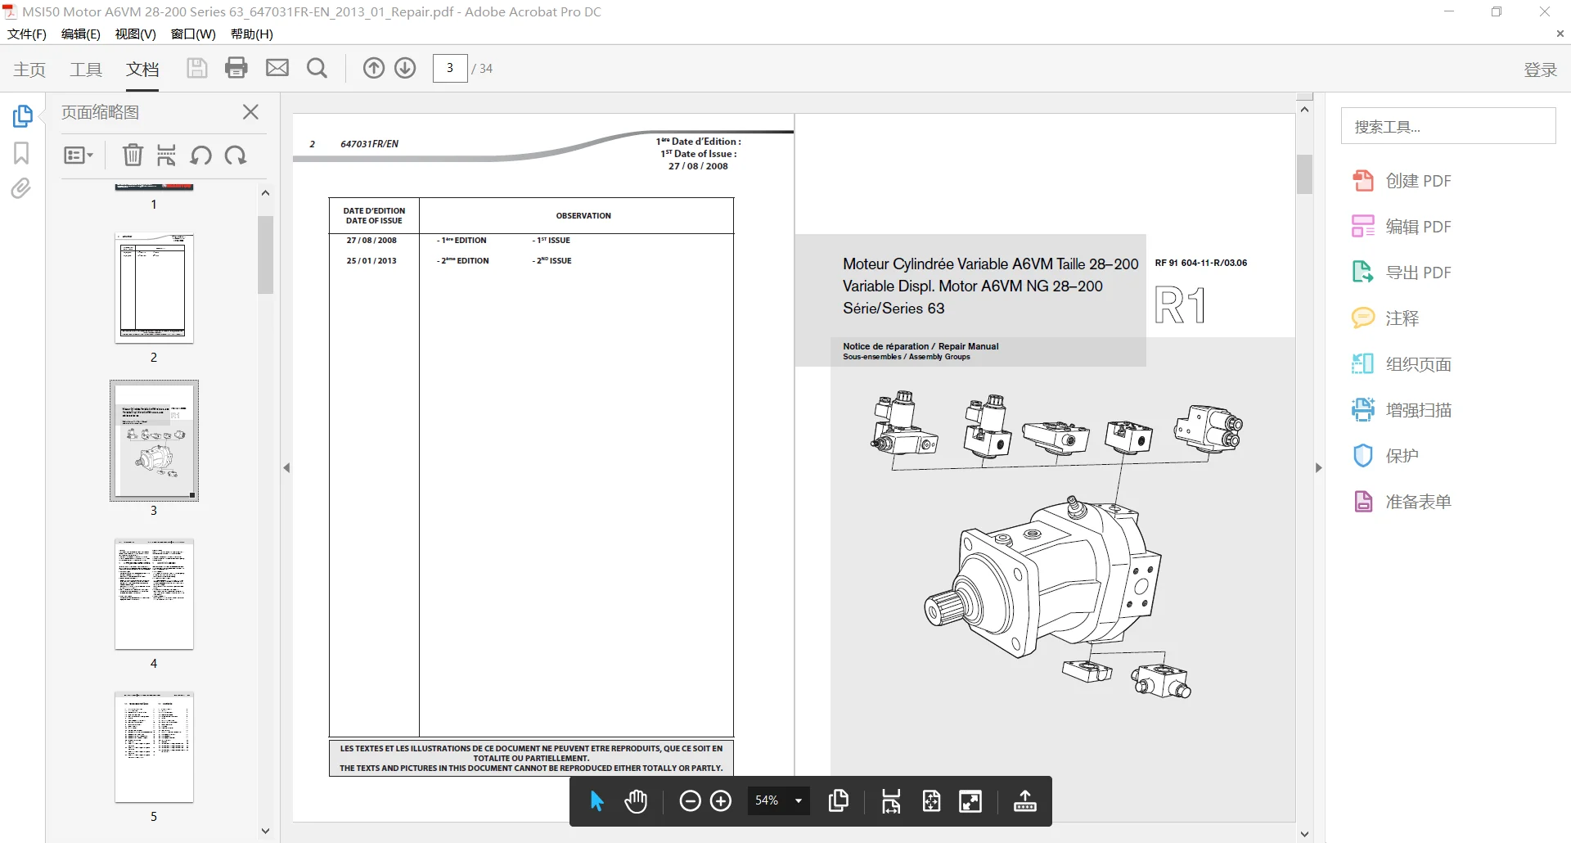Open the Bookmarks panel icon
Screen dimensions: 1571x843
tap(21, 153)
